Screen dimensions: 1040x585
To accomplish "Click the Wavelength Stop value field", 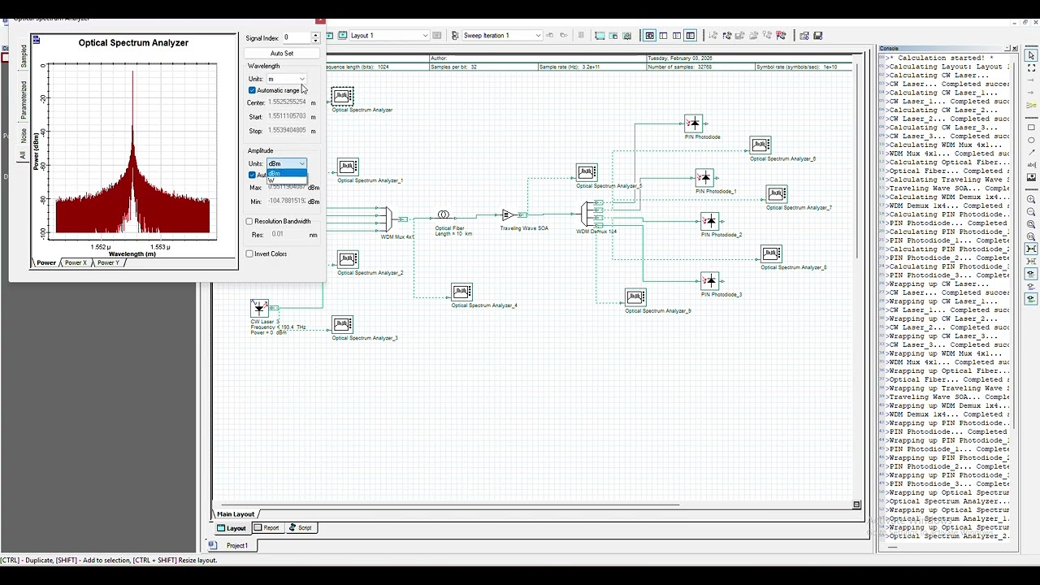I will click(288, 130).
